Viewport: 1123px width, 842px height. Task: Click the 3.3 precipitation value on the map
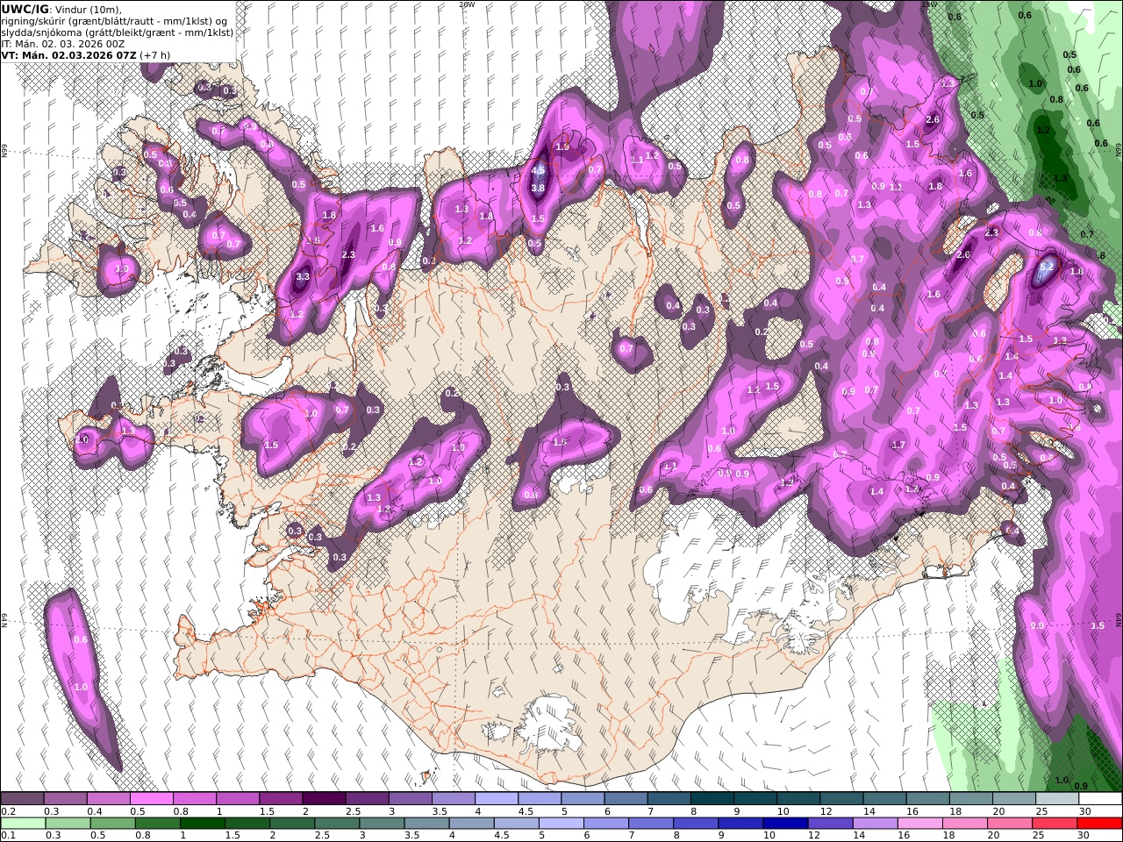[x=303, y=276]
